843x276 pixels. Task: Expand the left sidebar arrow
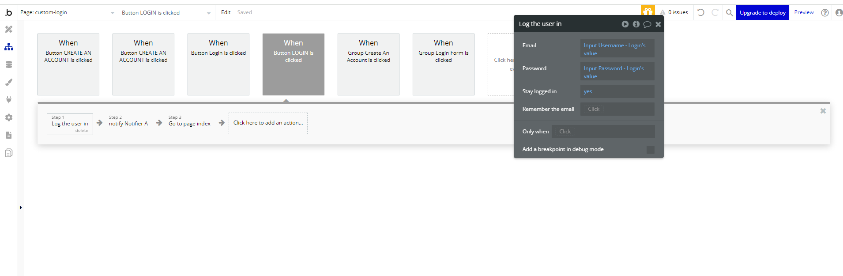(x=21, y=208)
